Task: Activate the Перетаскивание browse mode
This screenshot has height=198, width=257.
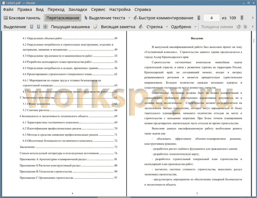Action: pos(63,18)
